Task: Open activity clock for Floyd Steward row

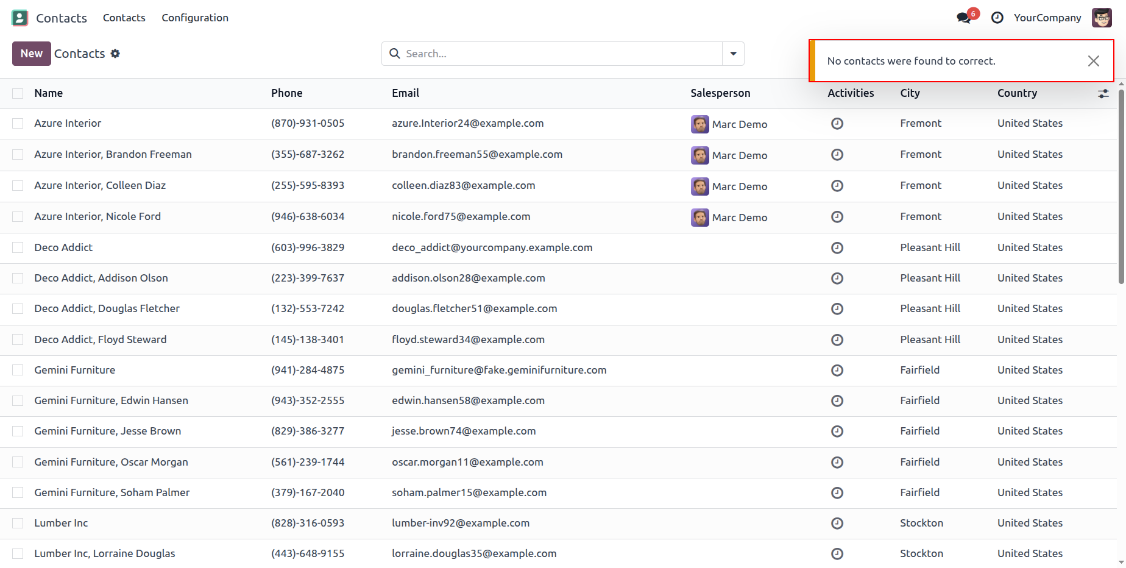Action: point(837,340)
